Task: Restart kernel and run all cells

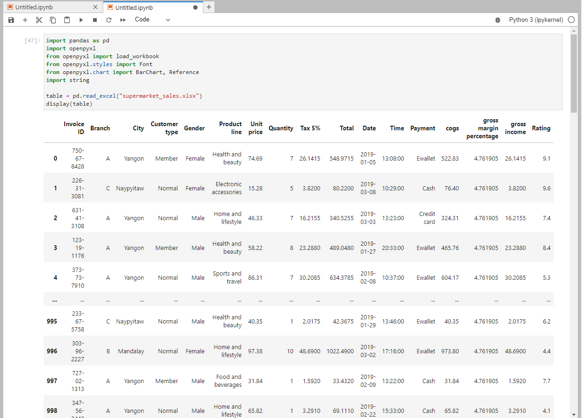Action: pyautogui.click(x=123, y=20)
